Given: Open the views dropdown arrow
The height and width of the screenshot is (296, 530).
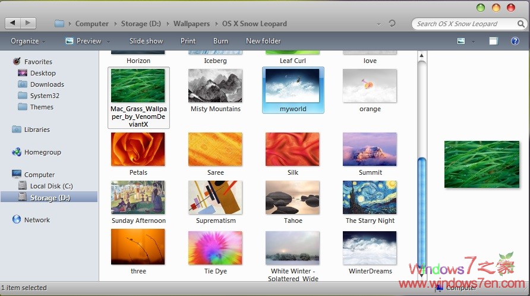Looking at the screenshot, I should (473, 42).
